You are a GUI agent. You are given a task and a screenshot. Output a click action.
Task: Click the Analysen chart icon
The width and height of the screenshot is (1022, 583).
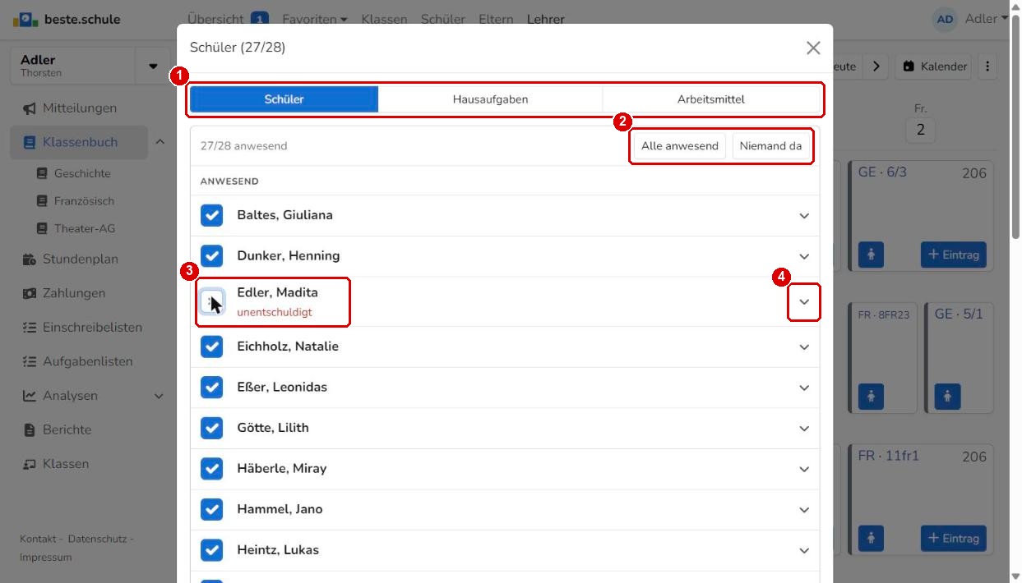click(x=30, y=396)
